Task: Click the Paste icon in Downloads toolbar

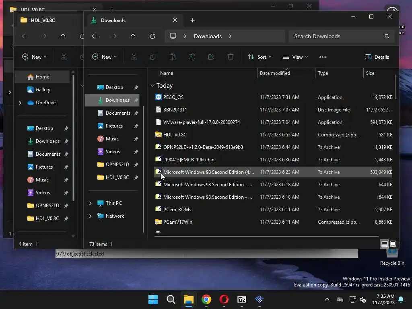Action: [x=172, y=57]
